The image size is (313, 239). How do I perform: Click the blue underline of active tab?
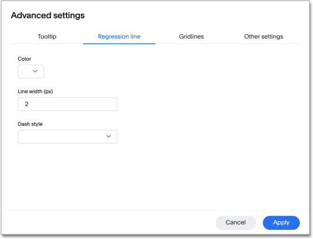(x=119, y=43)
